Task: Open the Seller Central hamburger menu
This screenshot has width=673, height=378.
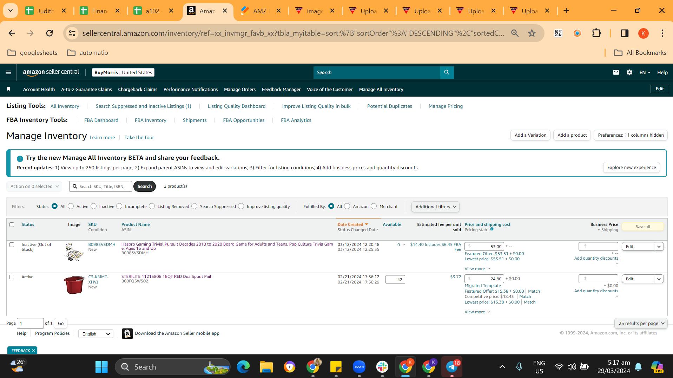Action: (x=8, y=72)
